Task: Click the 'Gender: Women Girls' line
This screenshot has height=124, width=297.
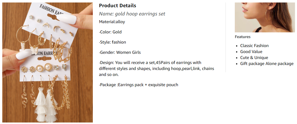Action: click(x=120, y=52)
